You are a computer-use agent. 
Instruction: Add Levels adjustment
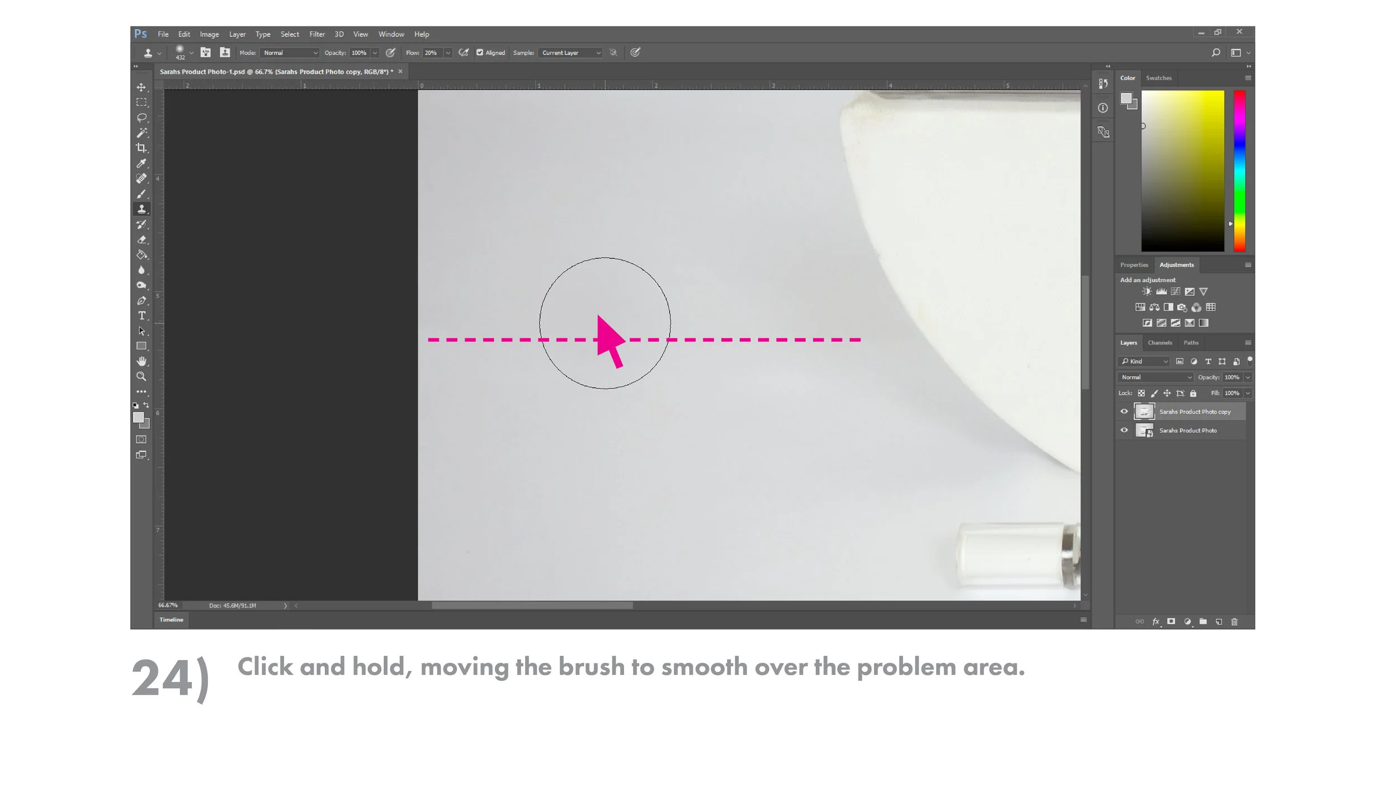[1161, 291]
